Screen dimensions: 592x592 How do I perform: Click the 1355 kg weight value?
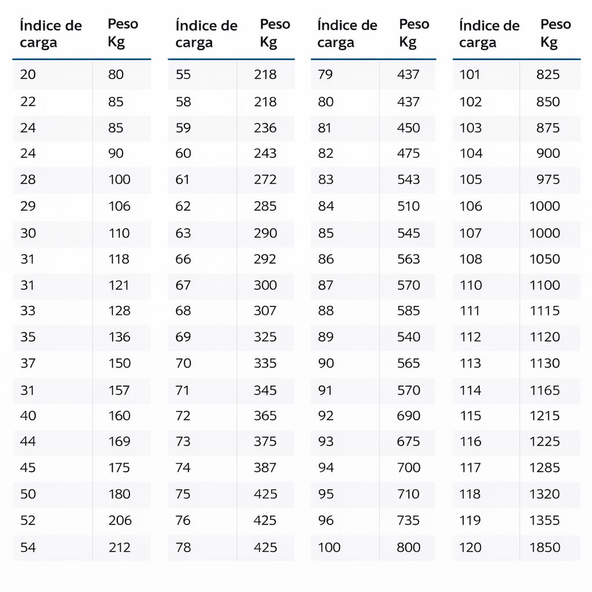pyautogui.click(x=545, y=520)
